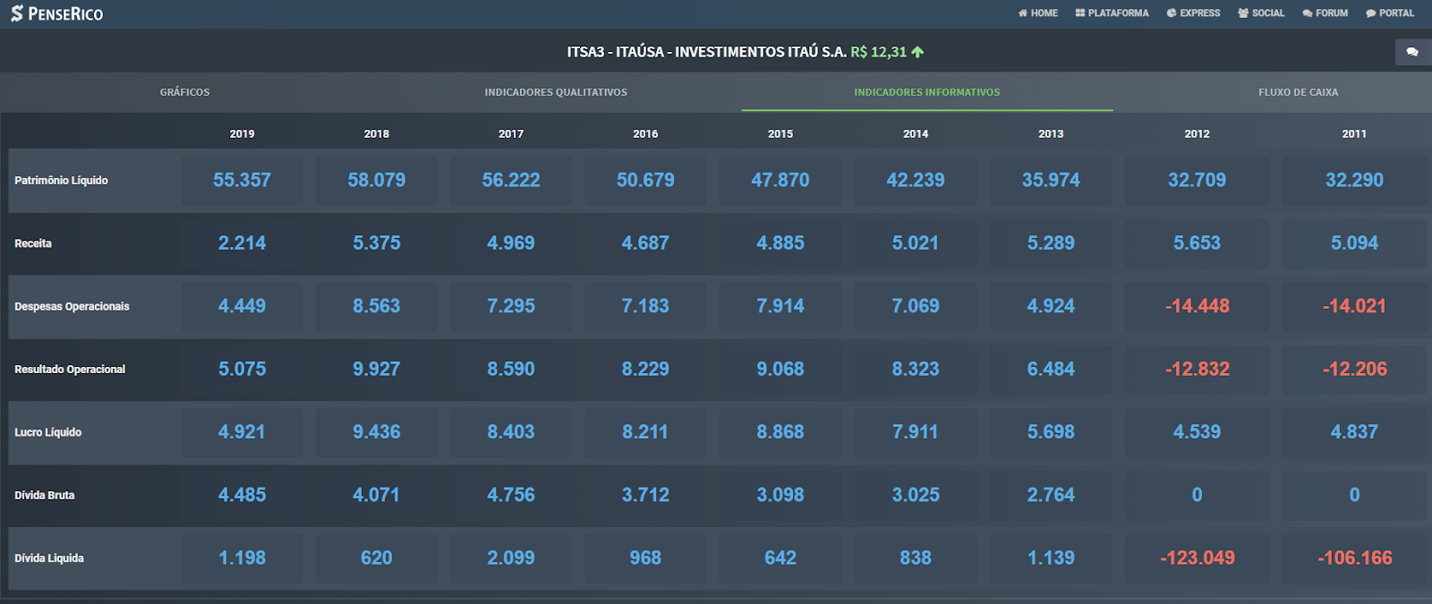Viewport: 1432px width, 604px height.
Task: Click Dívida Líquida 2018 value 620
Action: coord(377,558)
